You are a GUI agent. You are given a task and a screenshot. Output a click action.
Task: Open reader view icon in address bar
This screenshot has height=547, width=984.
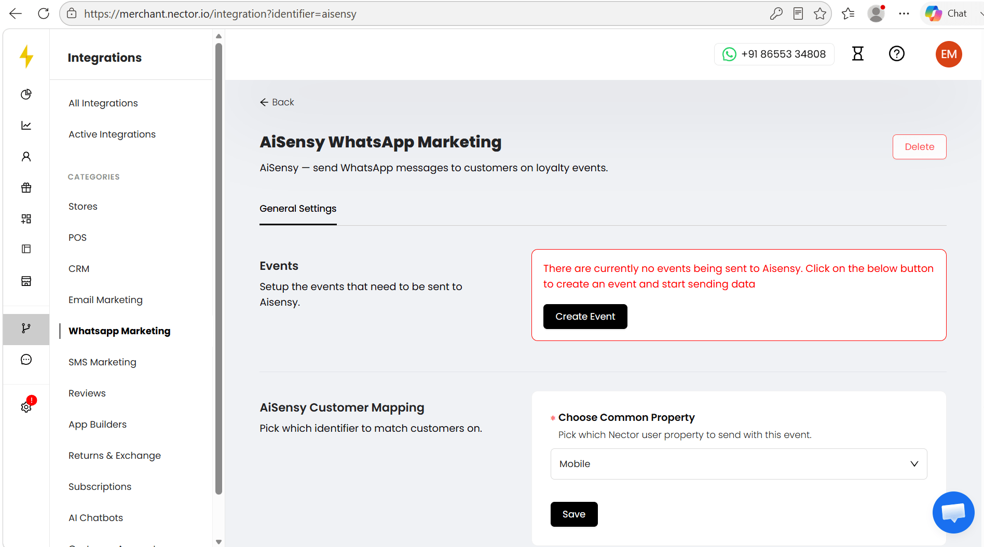click(x=798, y=13)
